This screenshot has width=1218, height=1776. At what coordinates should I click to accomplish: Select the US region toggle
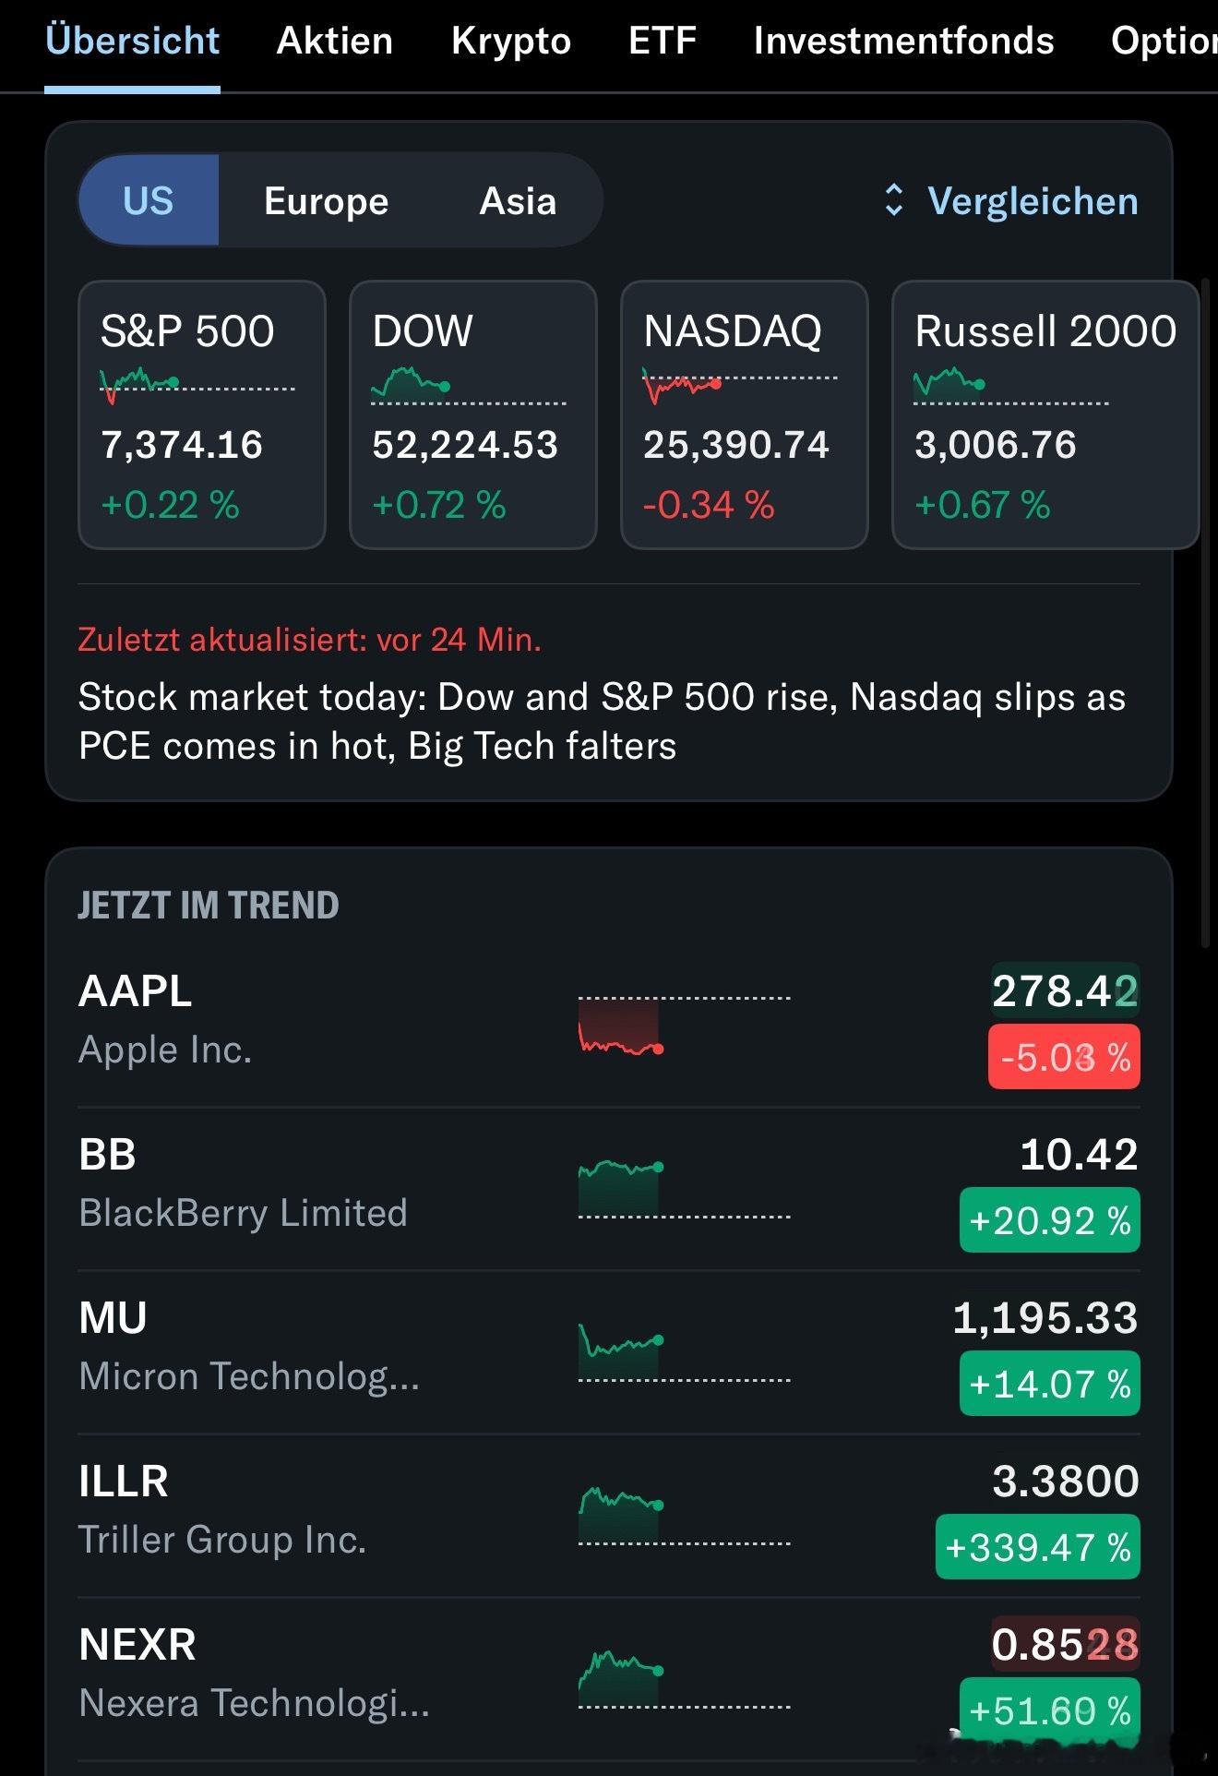149,200
